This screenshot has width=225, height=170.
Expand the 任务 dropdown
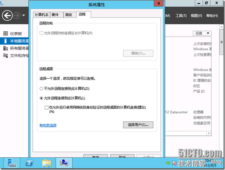point(201,33)
